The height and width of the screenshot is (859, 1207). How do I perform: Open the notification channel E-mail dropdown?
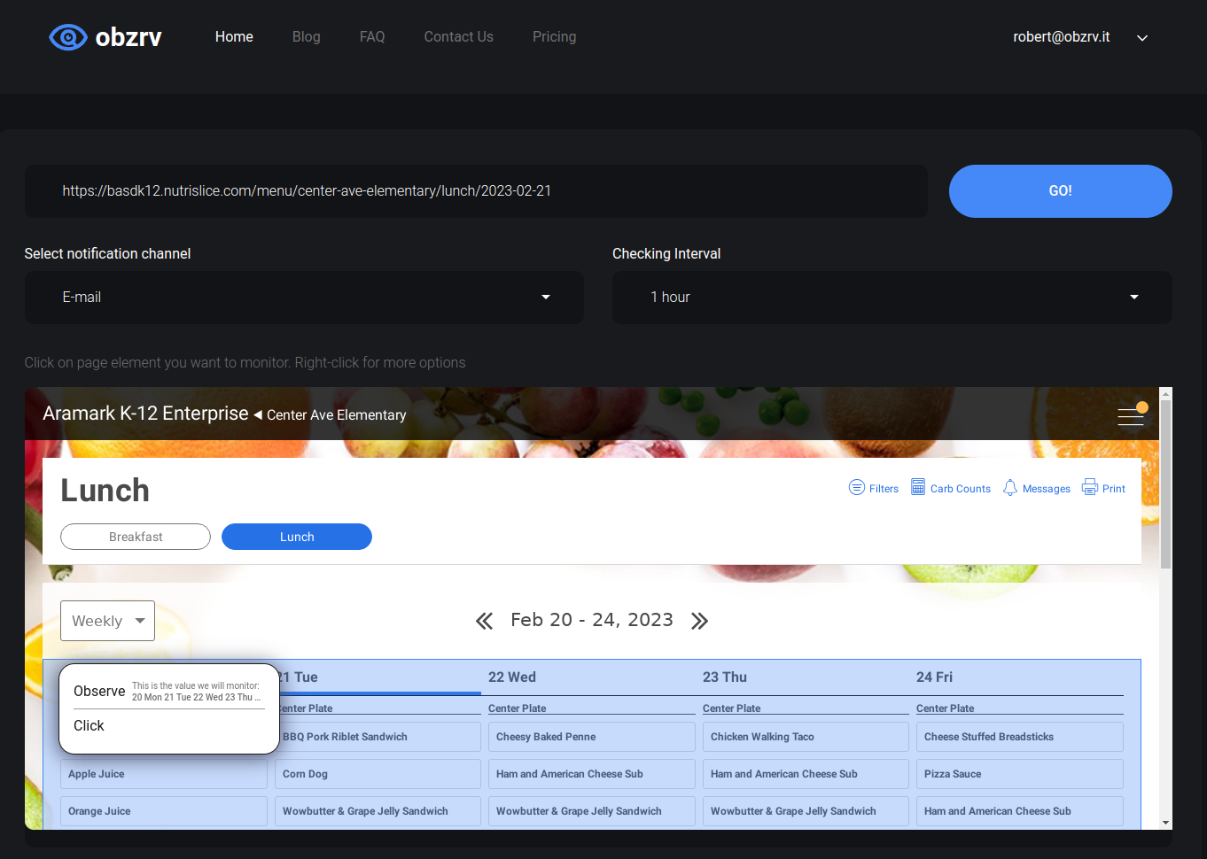[x=304, y=298]
